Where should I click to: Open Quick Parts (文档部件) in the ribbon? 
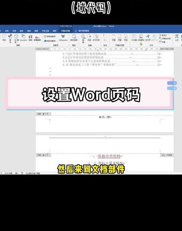pos(141,38)
